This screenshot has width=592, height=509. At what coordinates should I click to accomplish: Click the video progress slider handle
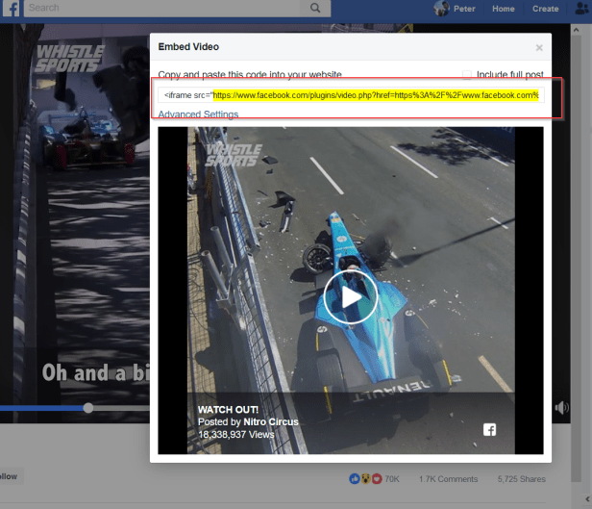88,408
